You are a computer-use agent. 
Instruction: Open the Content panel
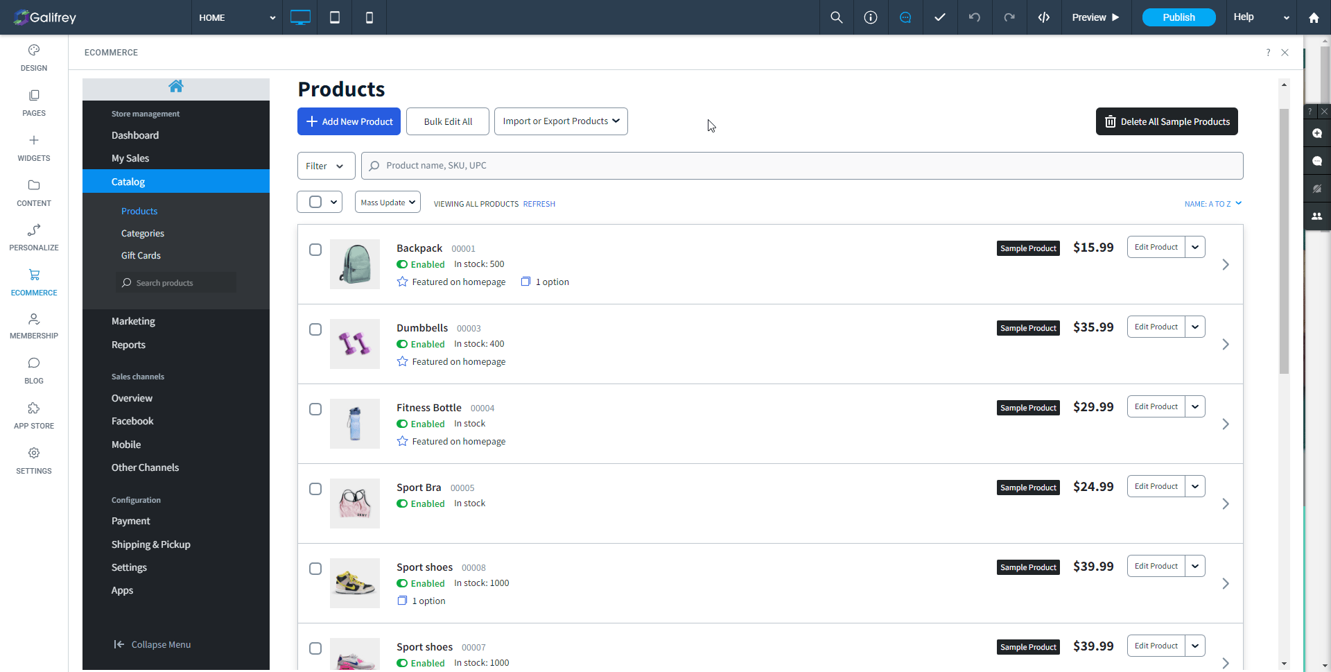[x=34, y=193]
